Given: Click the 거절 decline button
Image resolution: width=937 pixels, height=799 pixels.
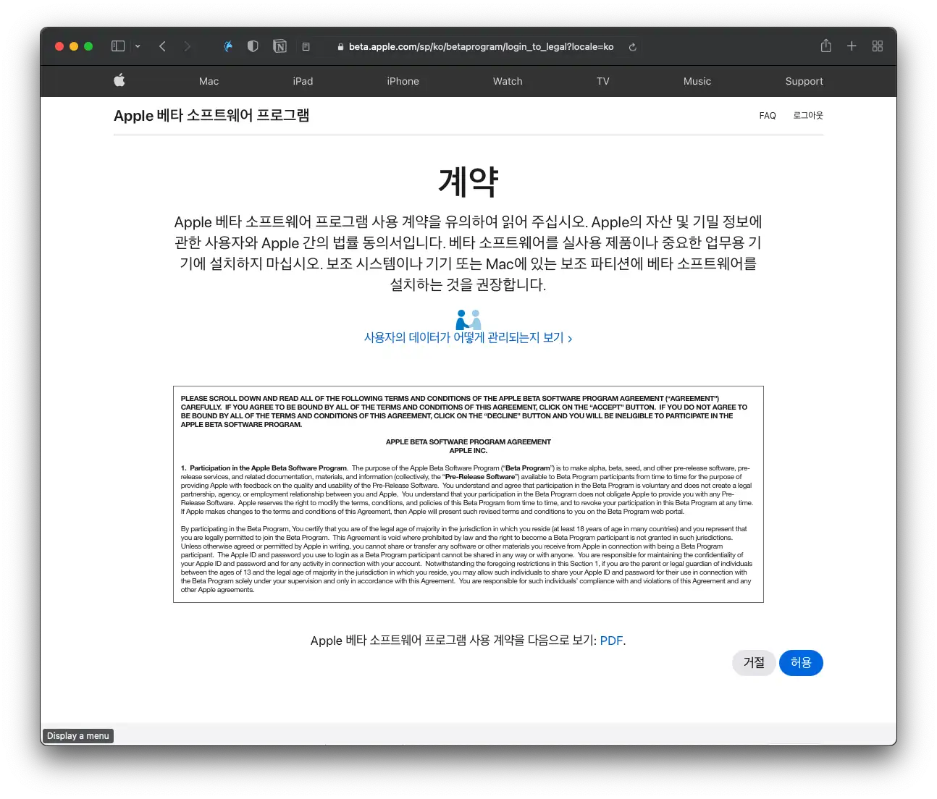Looking at the screenshot, I should (754, 663).
